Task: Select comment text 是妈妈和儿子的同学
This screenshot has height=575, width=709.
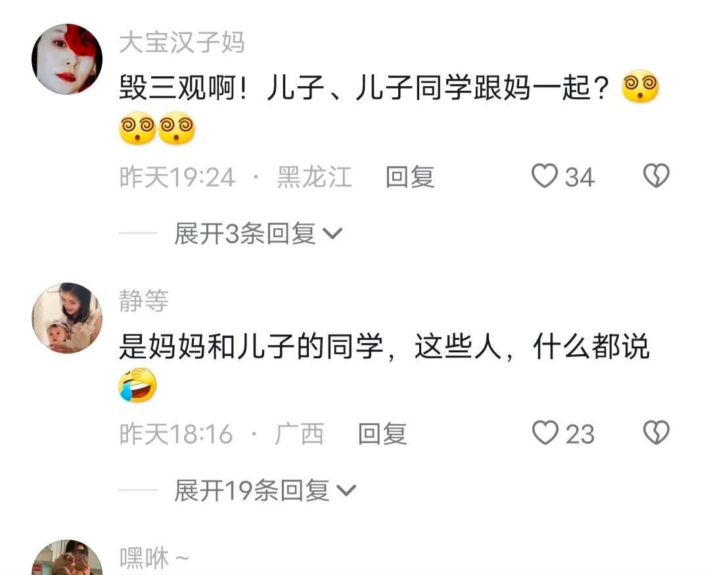Action: click(x=251, y=347)
